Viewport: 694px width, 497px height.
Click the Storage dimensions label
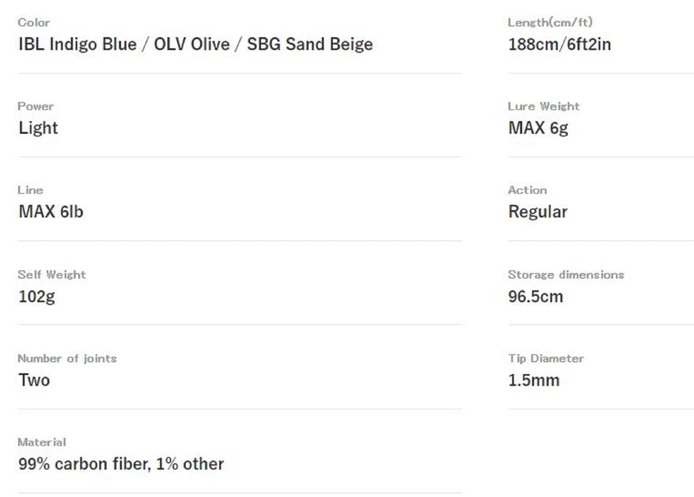pyautogui.click(x=566, y=275)
